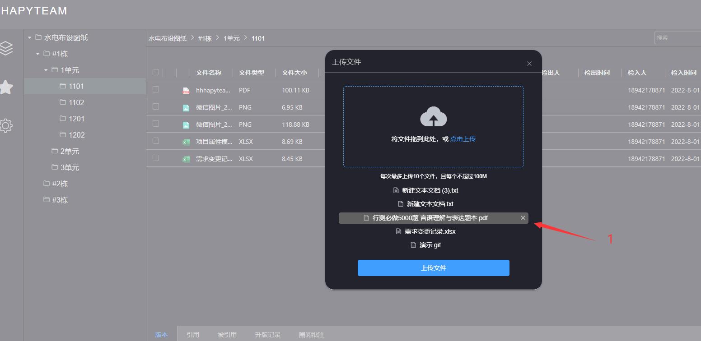
Task: Click folder icon of 1102
Action: point(63,102)
